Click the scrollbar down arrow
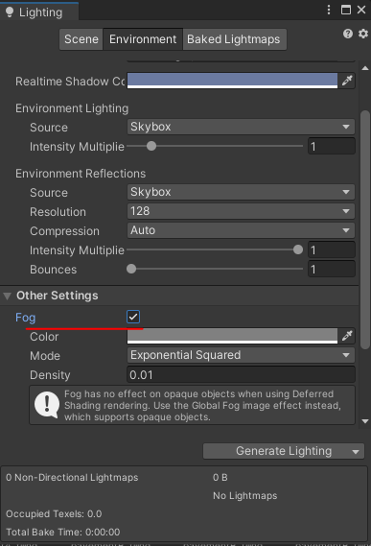 [365, 421]
